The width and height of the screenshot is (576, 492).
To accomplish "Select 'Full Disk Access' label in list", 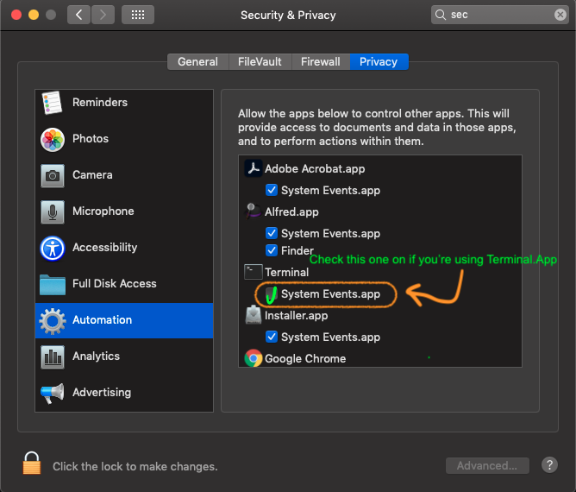I will [x=114, y=283].
